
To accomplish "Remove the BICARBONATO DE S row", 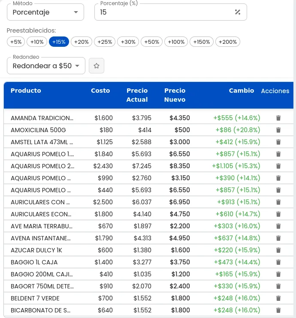I will point(278,310).
